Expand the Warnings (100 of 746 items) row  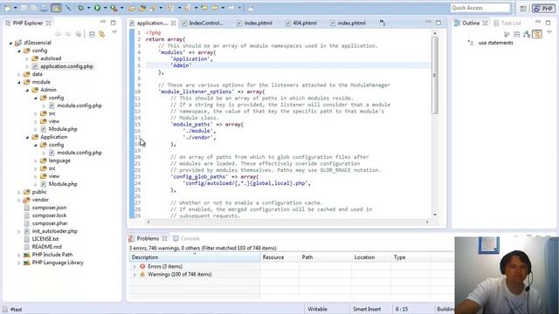click(135, 275)
